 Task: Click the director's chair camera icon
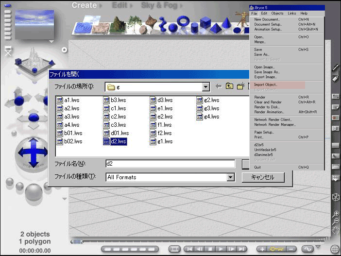(8, 51)
